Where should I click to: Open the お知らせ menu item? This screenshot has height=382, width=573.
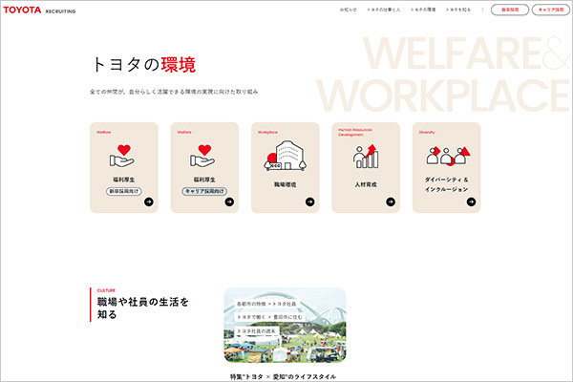click(x=348, y=10)
